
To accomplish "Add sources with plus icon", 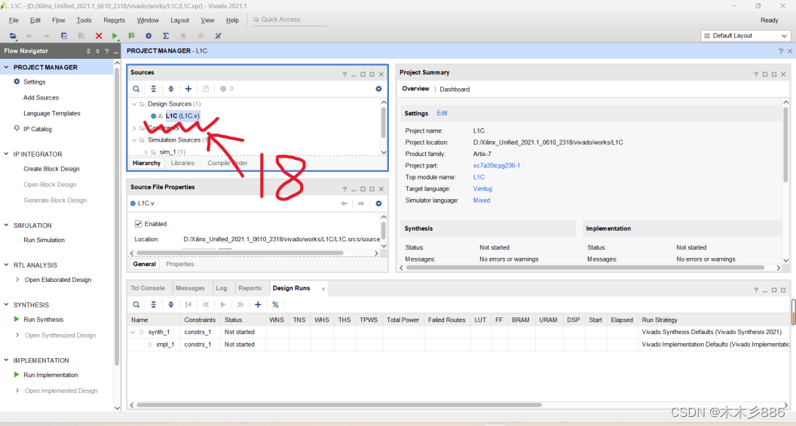I will 188,89.
